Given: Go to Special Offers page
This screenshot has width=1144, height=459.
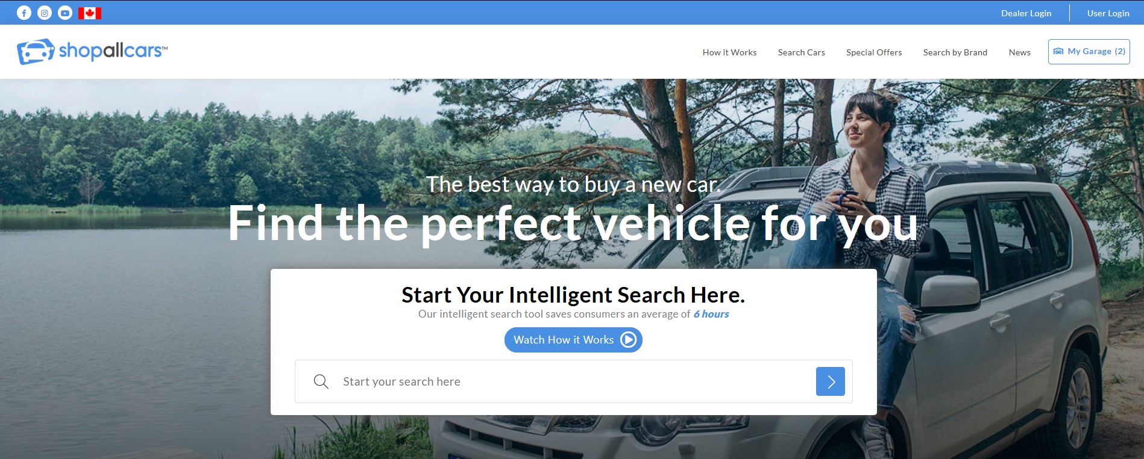Looking at the screenshot, I should pyautogui.click(x=874, y=52).
